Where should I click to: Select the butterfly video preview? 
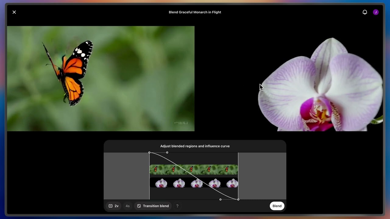(101, 78)
